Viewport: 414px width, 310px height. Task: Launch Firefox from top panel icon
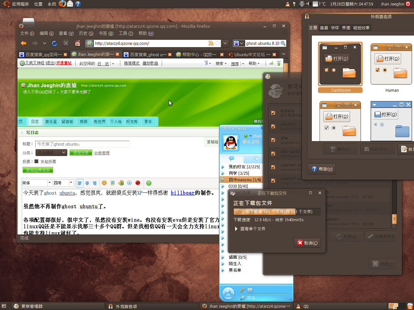point(62,4)
